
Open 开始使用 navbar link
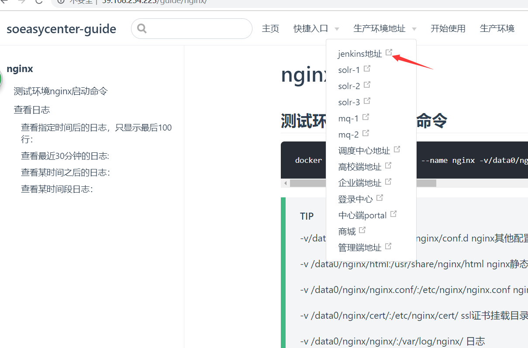tap(448, 28)
